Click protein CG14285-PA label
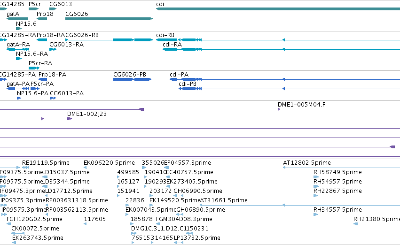 [x=18, y=74]
